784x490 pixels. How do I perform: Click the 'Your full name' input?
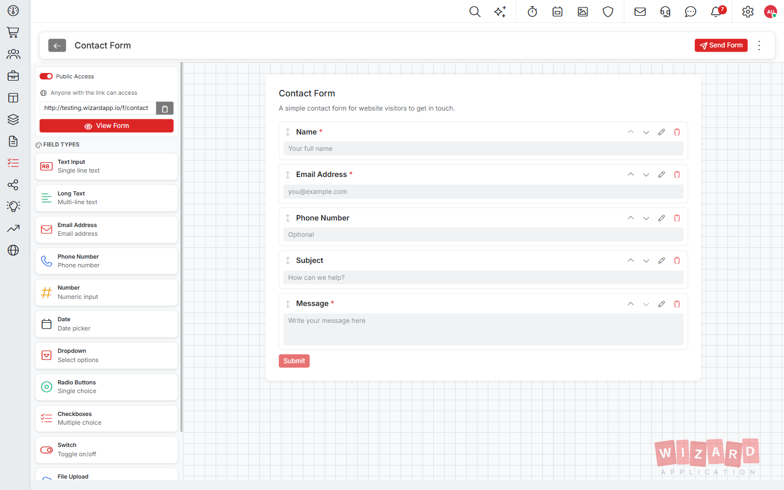483,149
